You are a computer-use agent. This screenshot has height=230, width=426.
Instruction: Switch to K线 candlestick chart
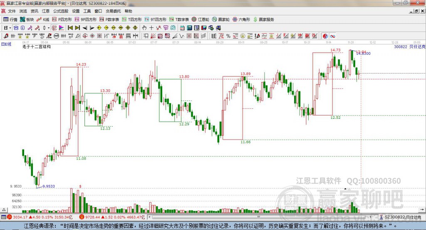point(43,19)
